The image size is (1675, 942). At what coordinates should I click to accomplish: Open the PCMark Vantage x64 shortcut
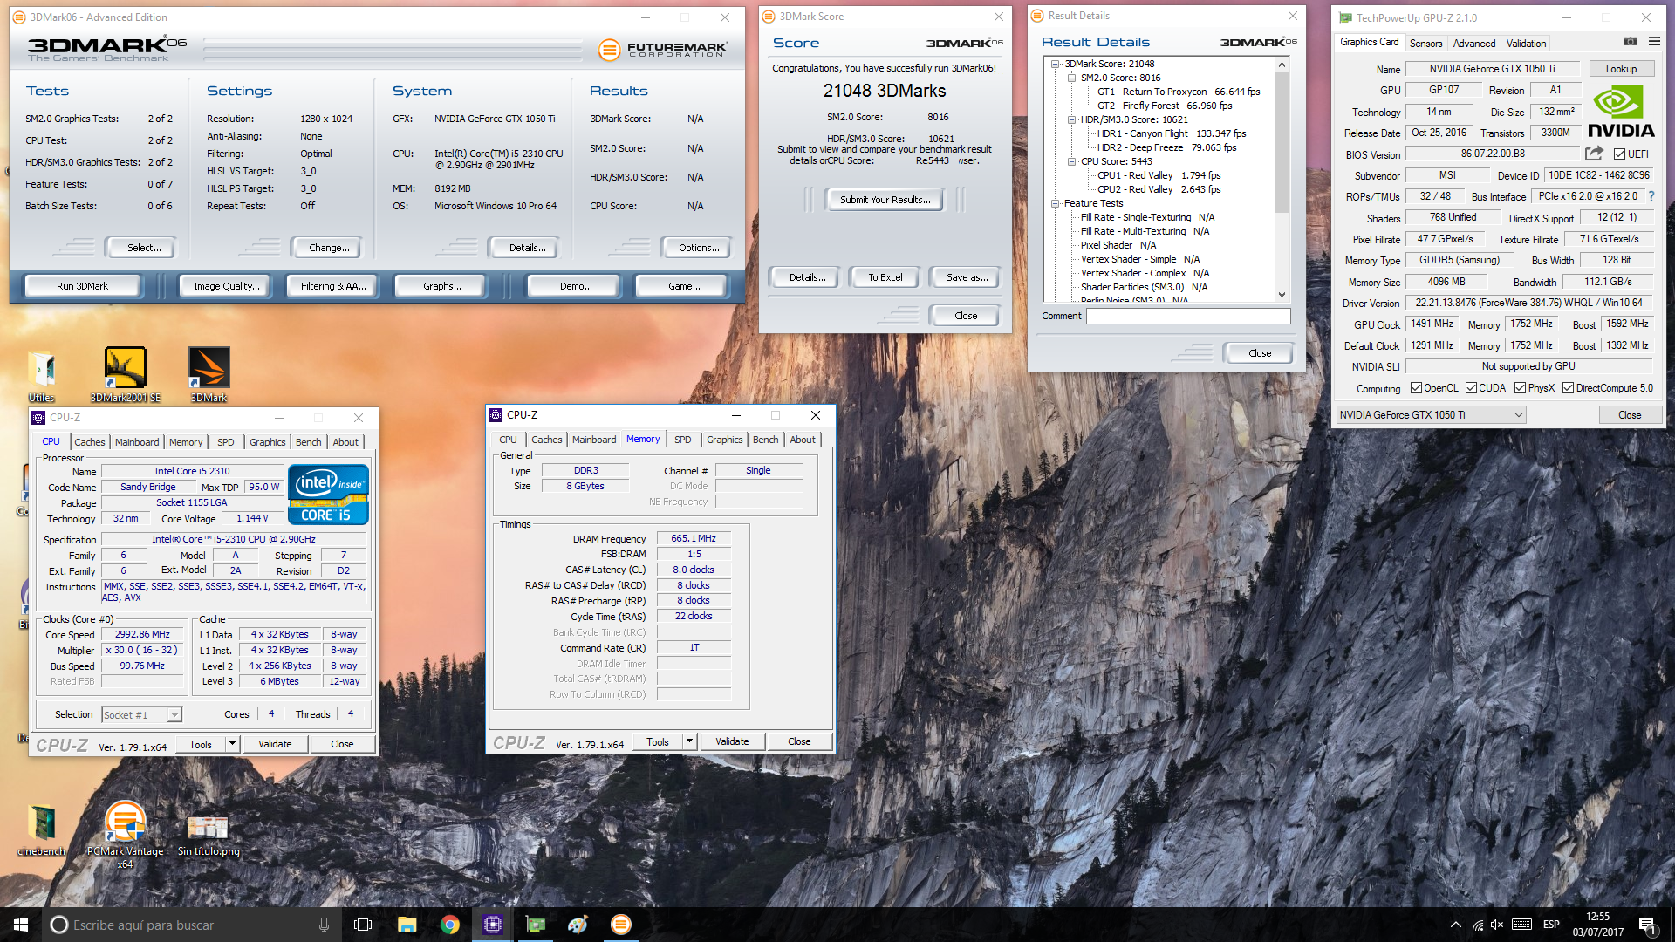(125, 835)
